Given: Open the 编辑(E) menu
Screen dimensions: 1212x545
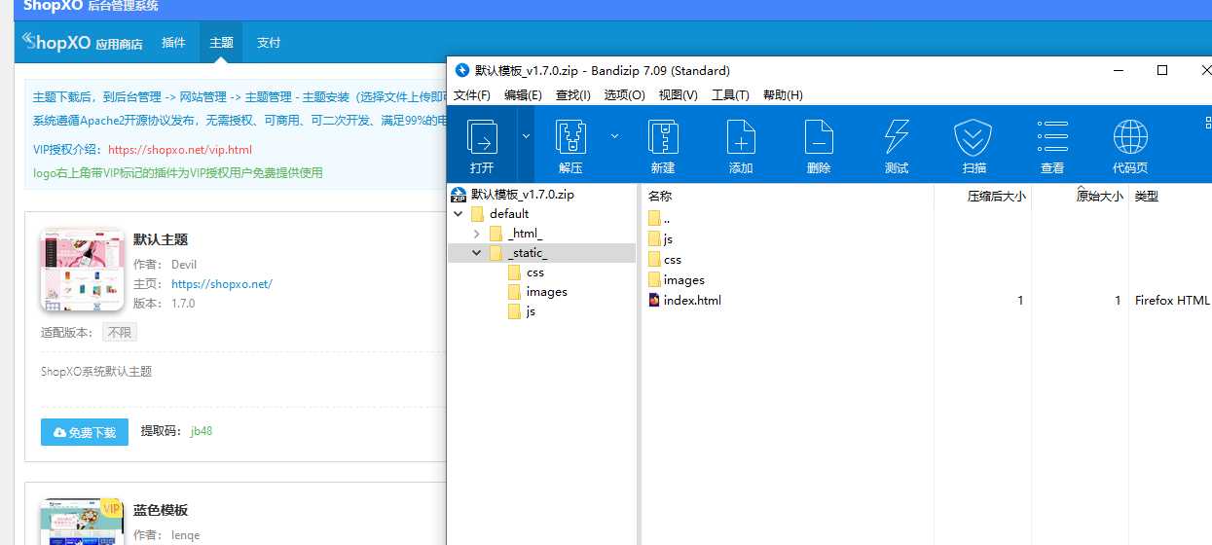Looking at the screenshot, I should pos(523,95).
